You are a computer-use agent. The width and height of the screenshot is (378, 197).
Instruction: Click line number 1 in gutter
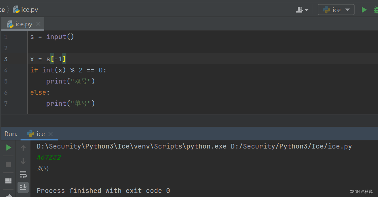(x=6, y=37)
